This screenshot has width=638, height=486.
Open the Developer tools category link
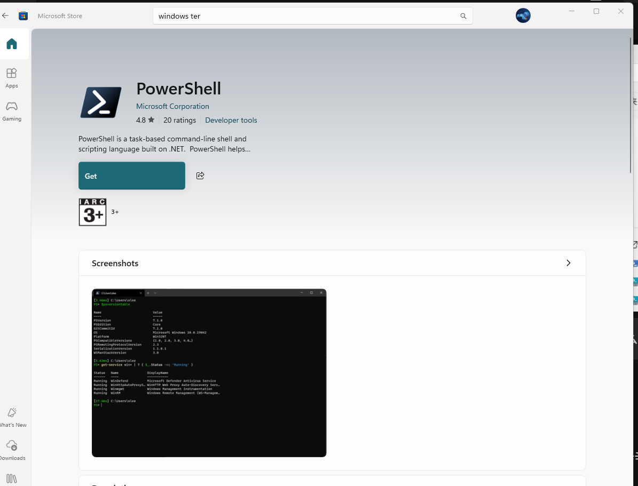coord(231,120)
